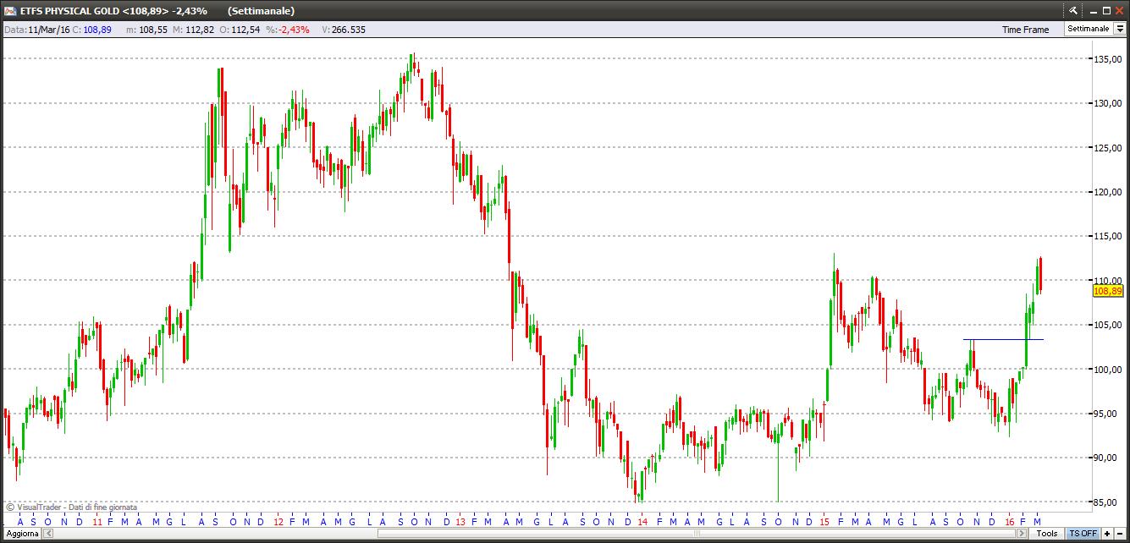The image size is (1130, 543).
Task: Click the open value O: 112,54
Action: click(x=240, y=30)
